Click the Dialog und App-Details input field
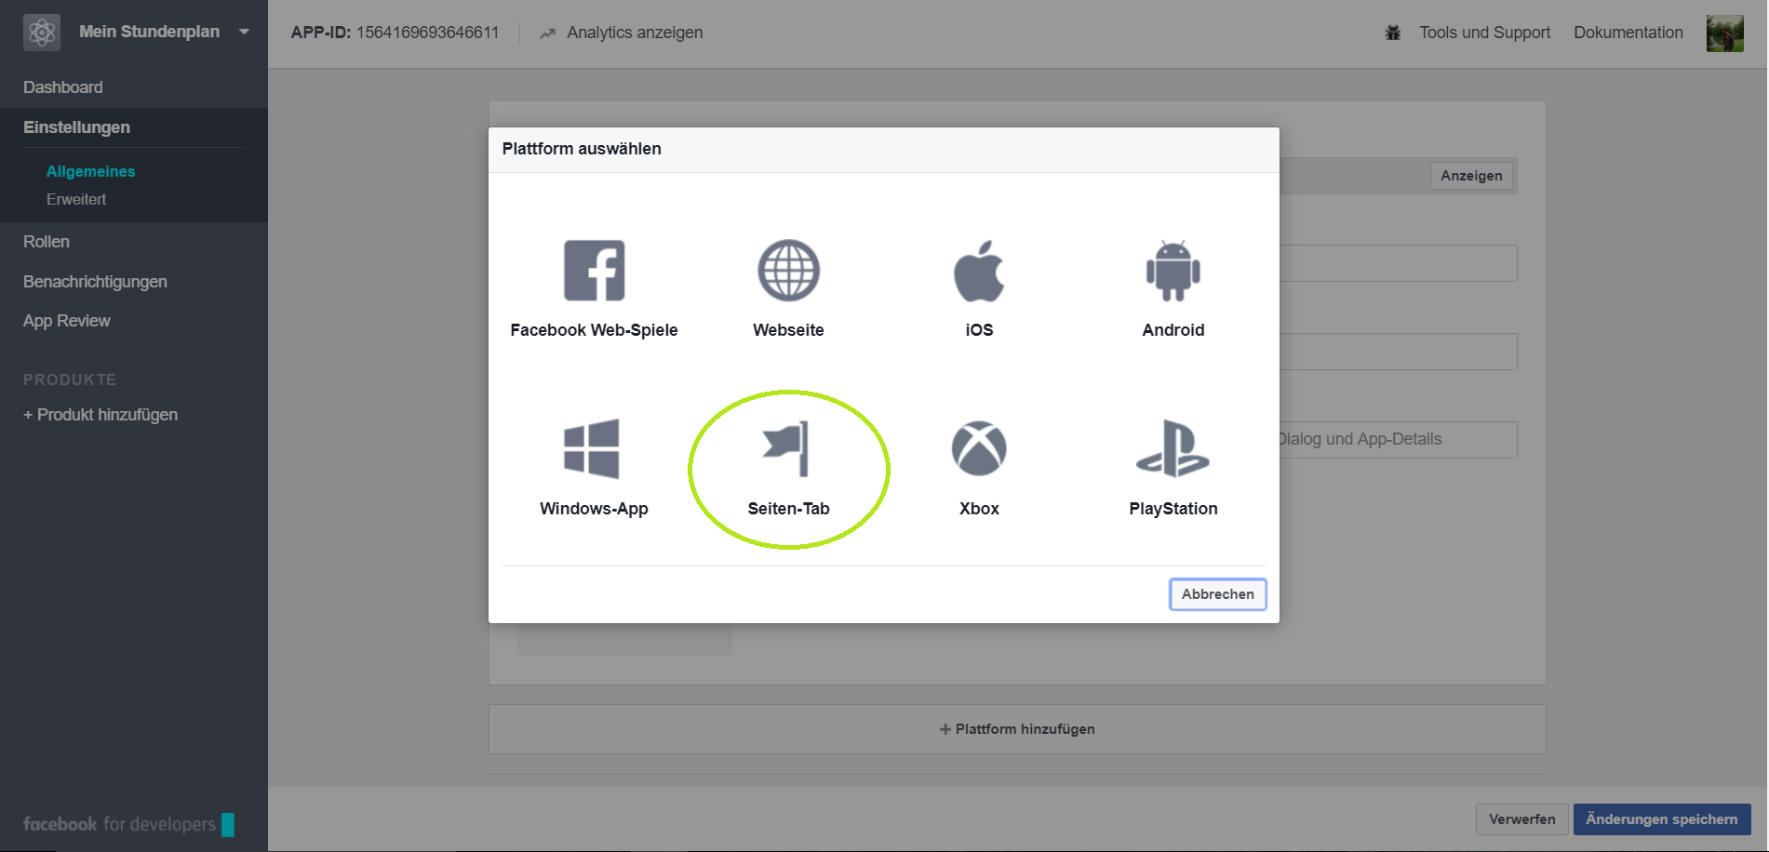Viewport: 1769px width, 852px height. click(1398, 439)
